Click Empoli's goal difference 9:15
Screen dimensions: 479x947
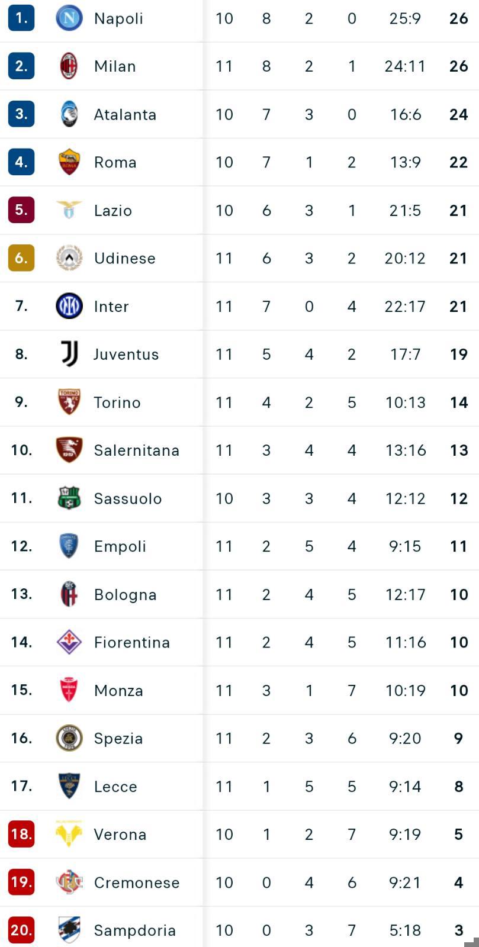(x=405, y=546)
